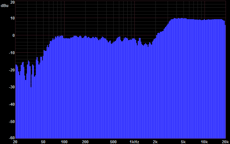The image size is (230, 144).
Task: Click the 20k frequency label
Action: (x=225, y=142)
